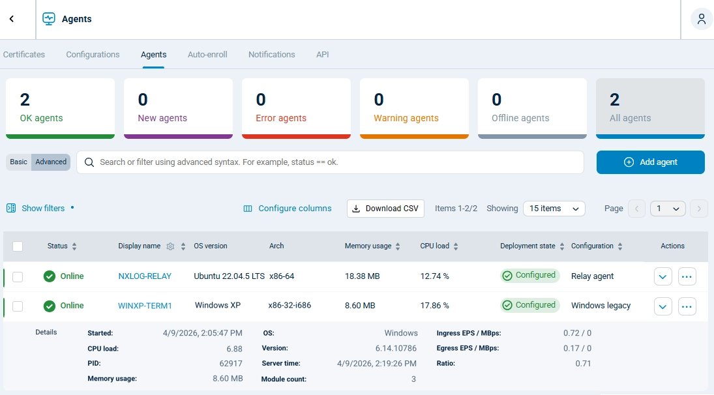Click the 12.74 % CPU load value
This screenshot has width=714, height=395.
pos(434,276)
